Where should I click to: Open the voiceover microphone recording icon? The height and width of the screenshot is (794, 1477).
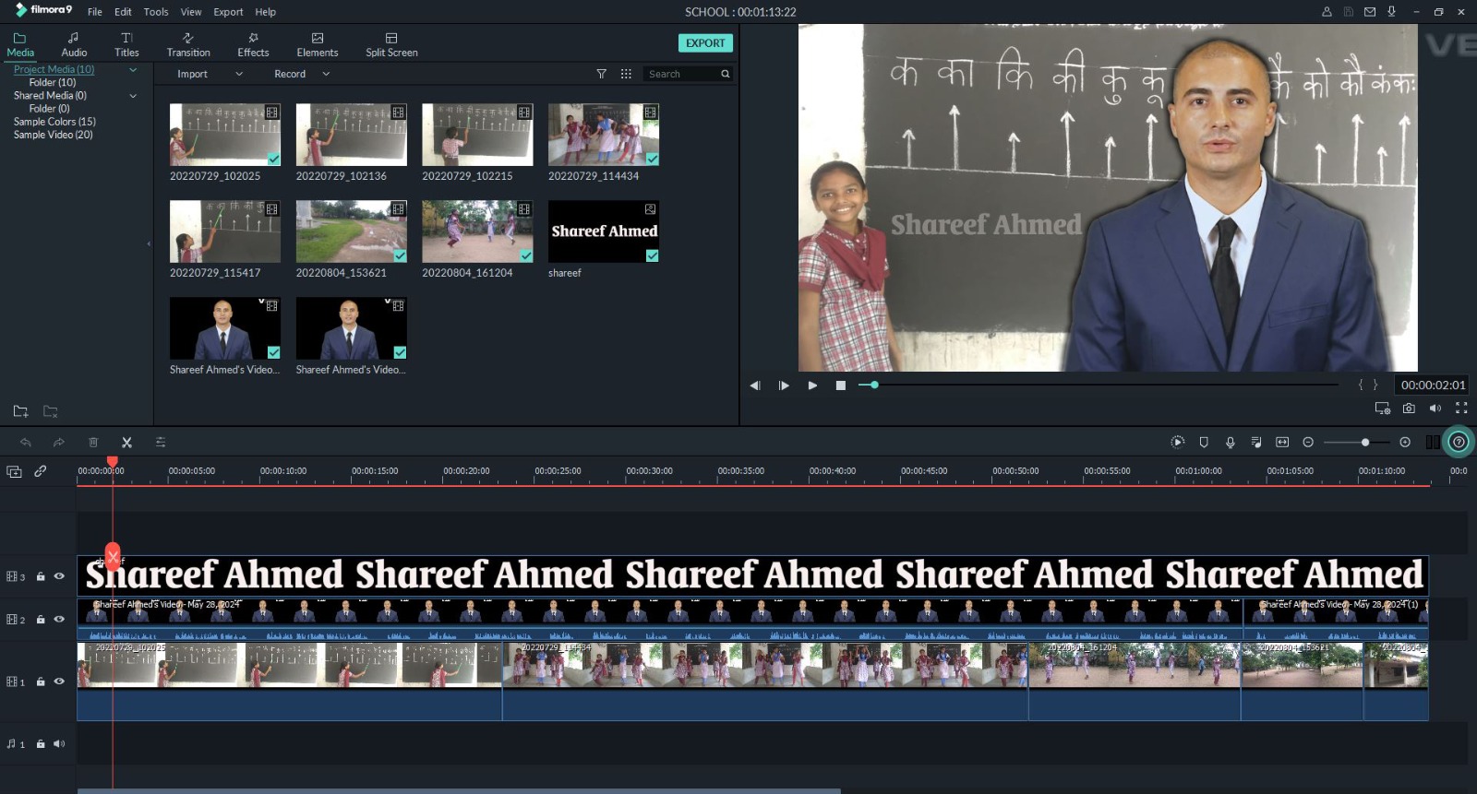click(x=1230, y=443)
